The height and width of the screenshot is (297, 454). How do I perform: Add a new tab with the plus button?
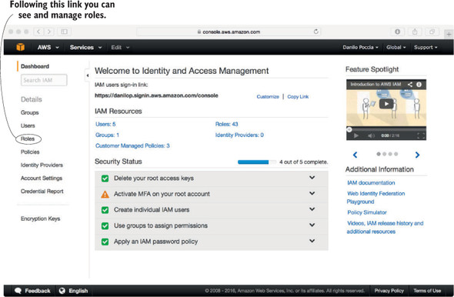point(449,35)
